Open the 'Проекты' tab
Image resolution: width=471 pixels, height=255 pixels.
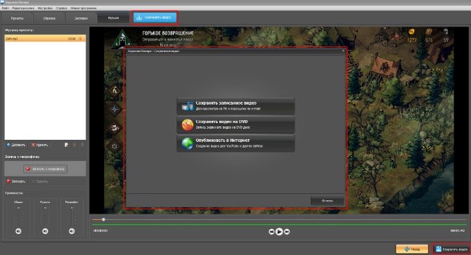pos(17,18)
